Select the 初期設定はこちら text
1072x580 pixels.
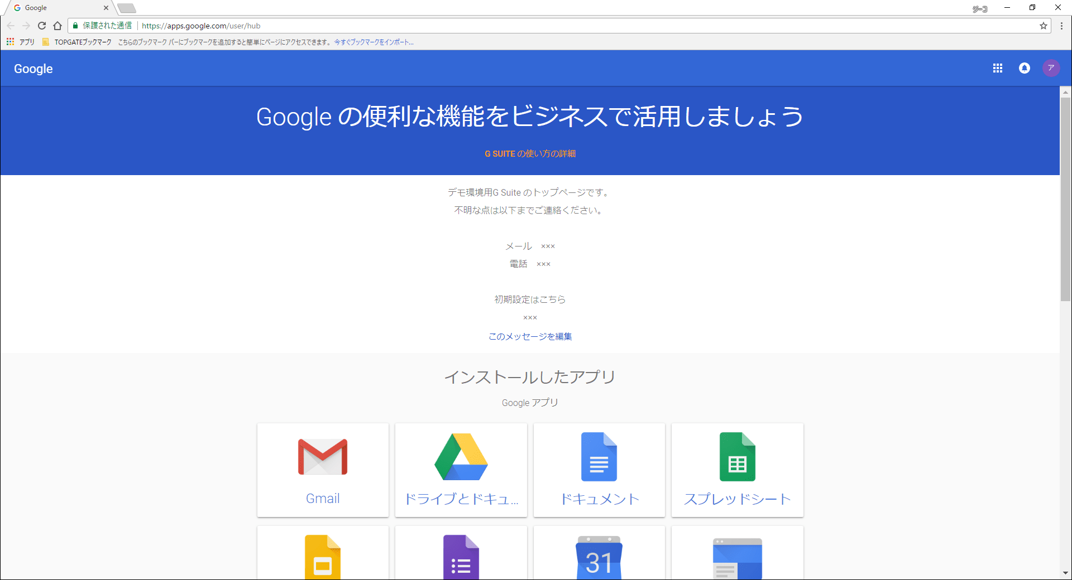(x=530, y=299)
